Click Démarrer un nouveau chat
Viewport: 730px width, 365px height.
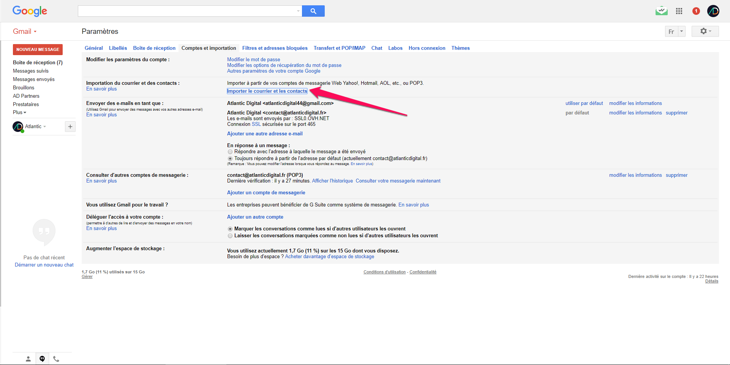44,265
